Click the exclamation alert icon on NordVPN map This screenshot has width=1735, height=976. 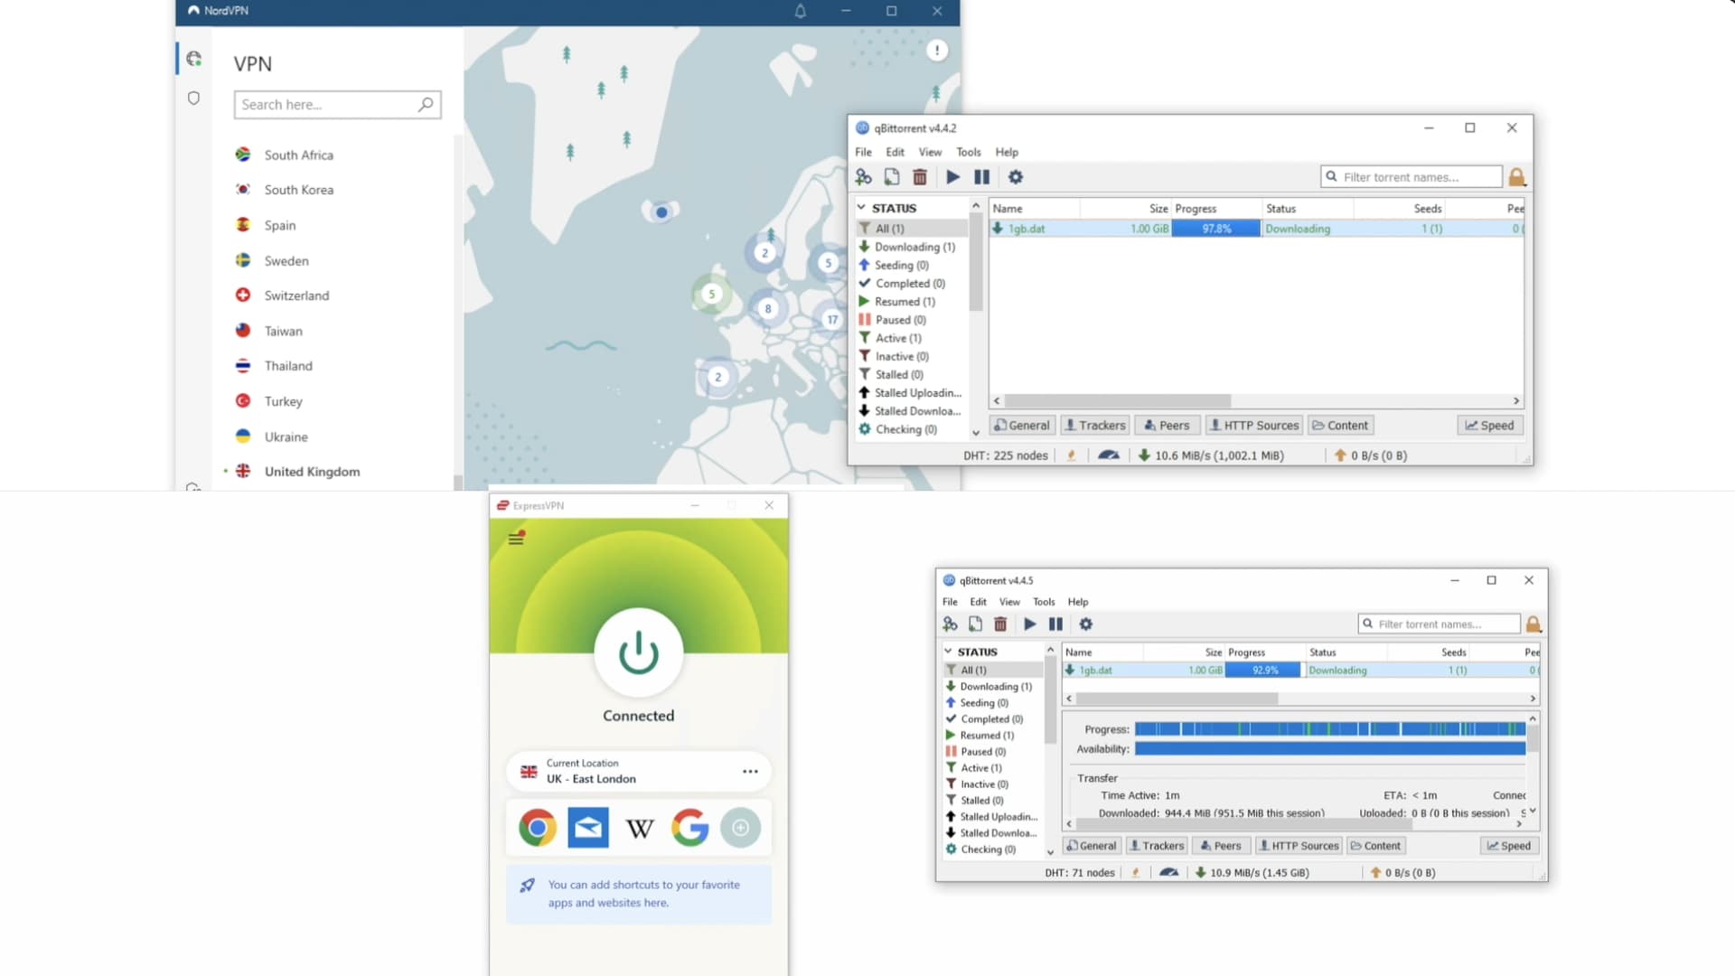tap(937, 51)
